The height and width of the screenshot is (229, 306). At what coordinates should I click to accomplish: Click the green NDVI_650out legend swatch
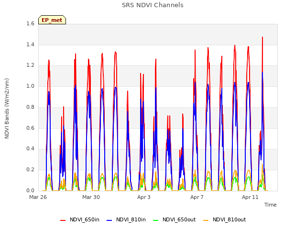click(155, 220)
